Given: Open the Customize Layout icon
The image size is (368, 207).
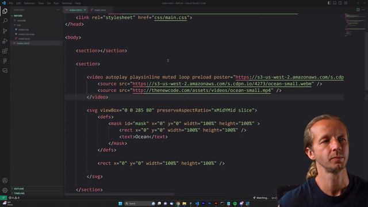Looking at the screenshot, I should point(346,3).
